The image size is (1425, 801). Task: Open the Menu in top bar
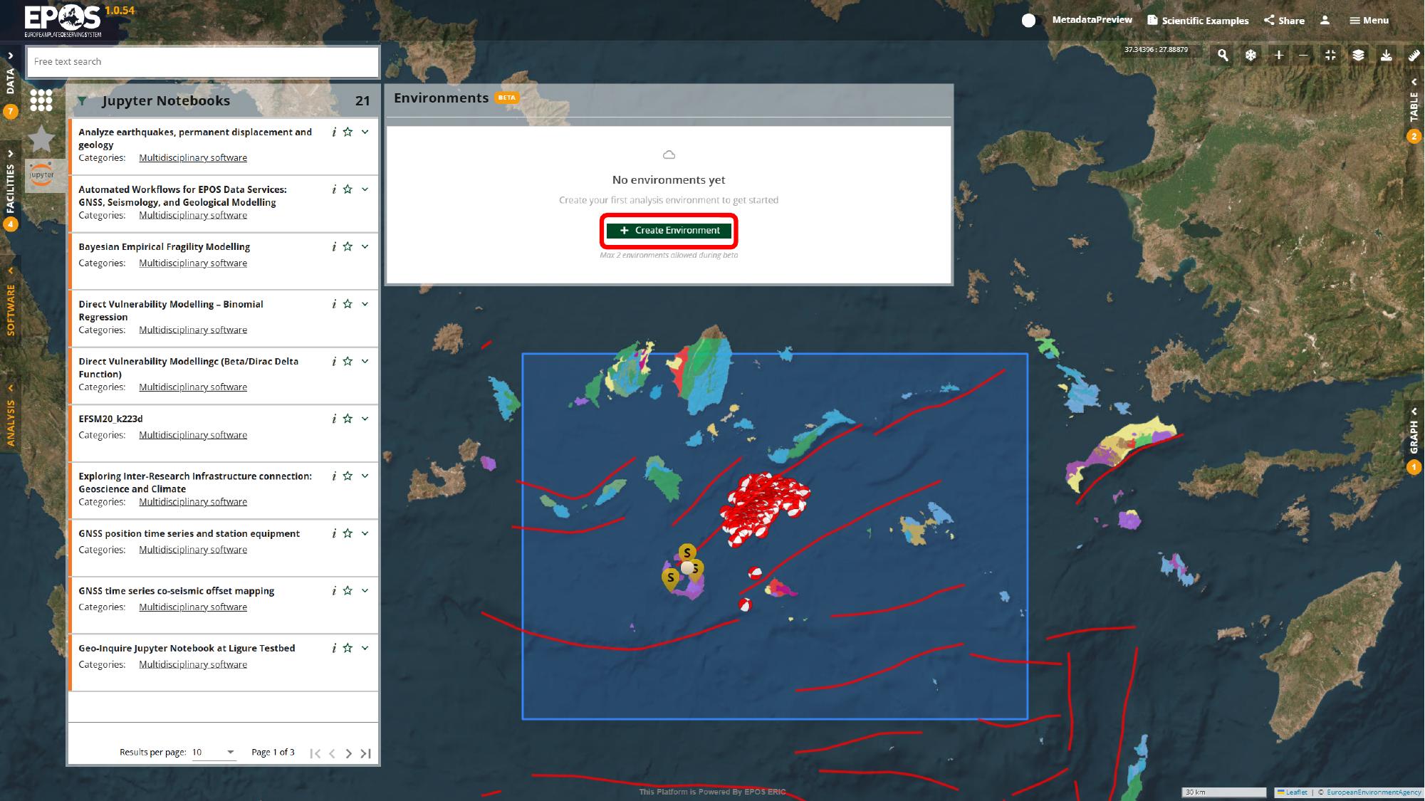pyautogui.click(x=1369, y=21)
